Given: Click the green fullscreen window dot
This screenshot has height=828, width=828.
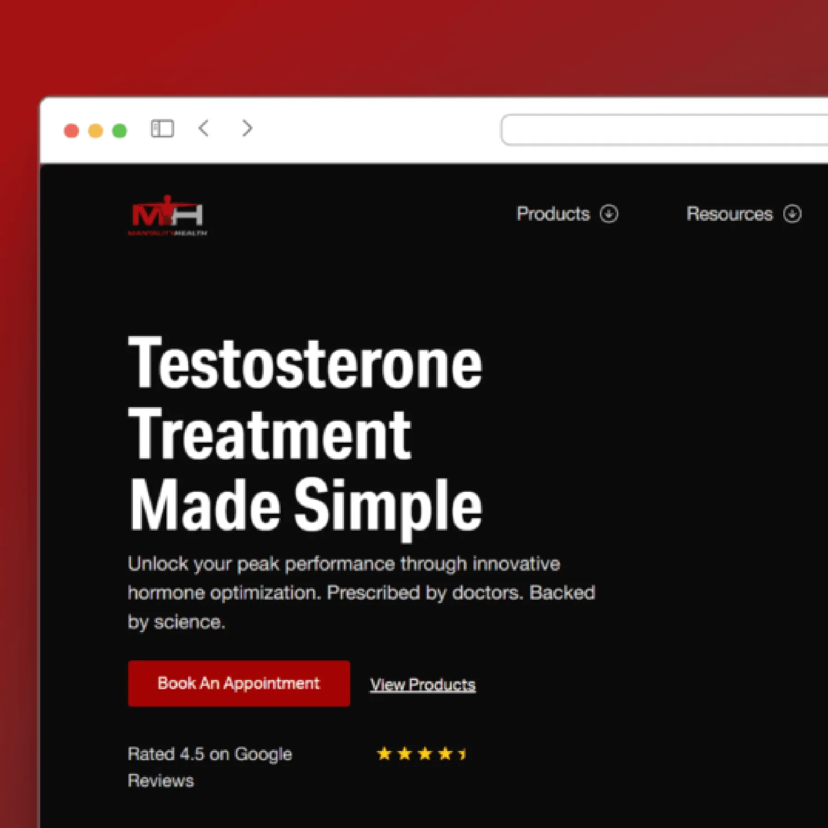Looking at the screenshot, I should tap(119, 131).
